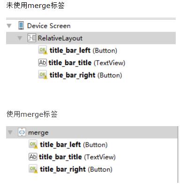Select title_bar_right (Button) under RelativeLayout

pyautogui.click(x=86, y=75)
